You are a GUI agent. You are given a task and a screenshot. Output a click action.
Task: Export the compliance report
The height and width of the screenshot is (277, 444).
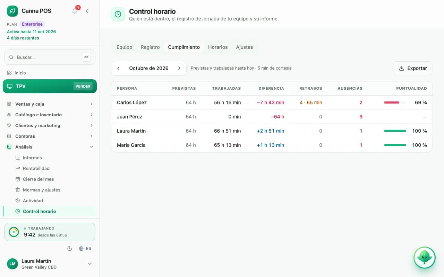click(413, 68)
